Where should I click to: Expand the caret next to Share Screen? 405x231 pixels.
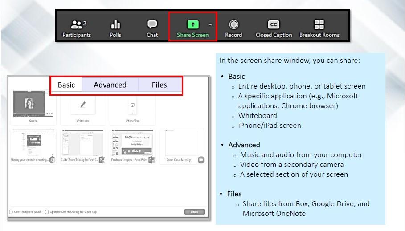[x=210, y=25]
